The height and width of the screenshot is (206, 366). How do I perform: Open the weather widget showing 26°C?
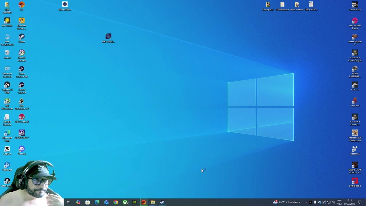click(287, 202)
